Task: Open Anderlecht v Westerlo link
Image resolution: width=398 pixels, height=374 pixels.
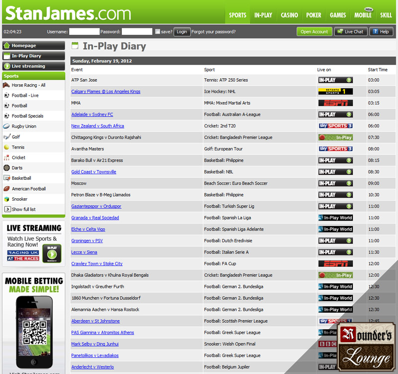Action: (93, 367)
